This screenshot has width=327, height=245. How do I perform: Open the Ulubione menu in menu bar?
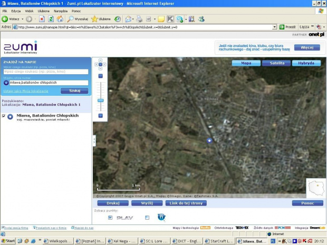44,11
